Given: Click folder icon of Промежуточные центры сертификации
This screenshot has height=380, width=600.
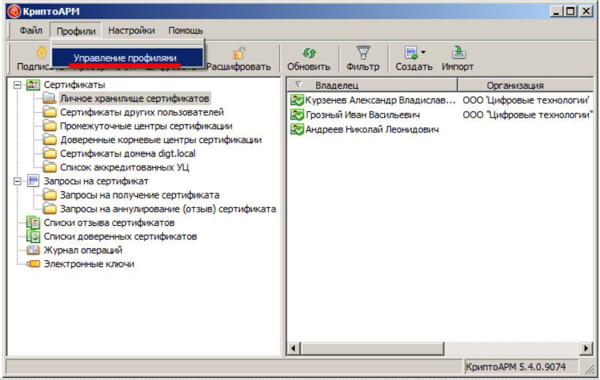Looking at the screenshot, I should pyautogui.click(x=49, y=126).
